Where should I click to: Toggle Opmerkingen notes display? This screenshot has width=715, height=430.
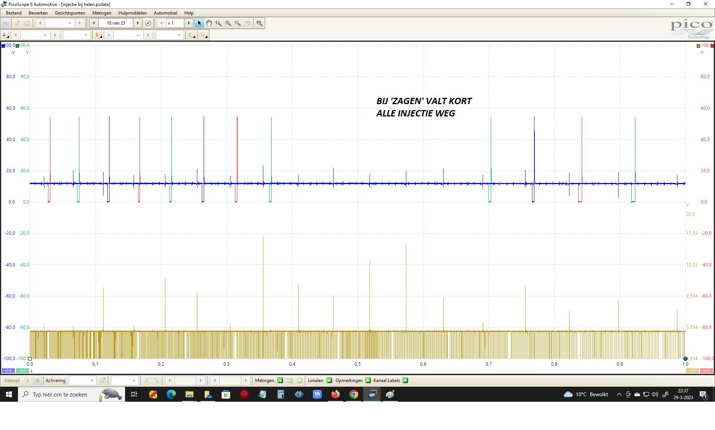368,381
